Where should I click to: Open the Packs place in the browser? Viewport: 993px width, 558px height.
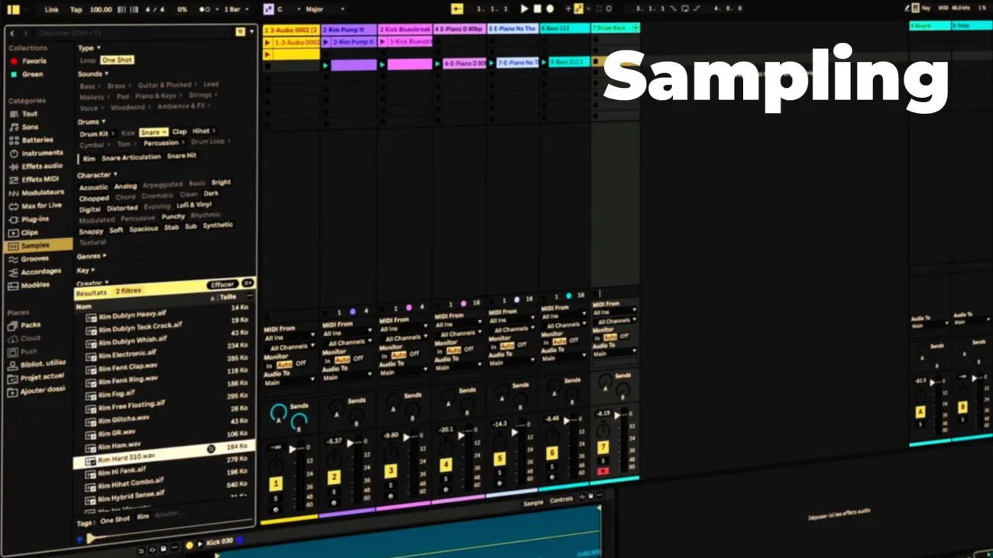tap(31, 324)
